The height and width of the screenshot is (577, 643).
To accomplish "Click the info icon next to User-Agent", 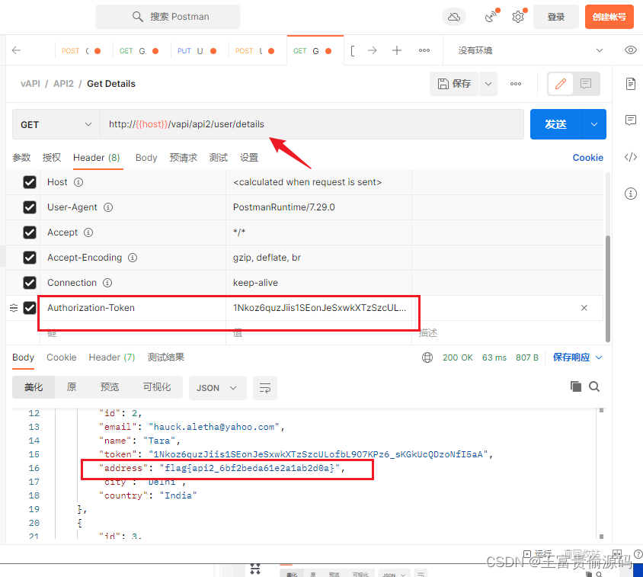I will coord(108,207).
